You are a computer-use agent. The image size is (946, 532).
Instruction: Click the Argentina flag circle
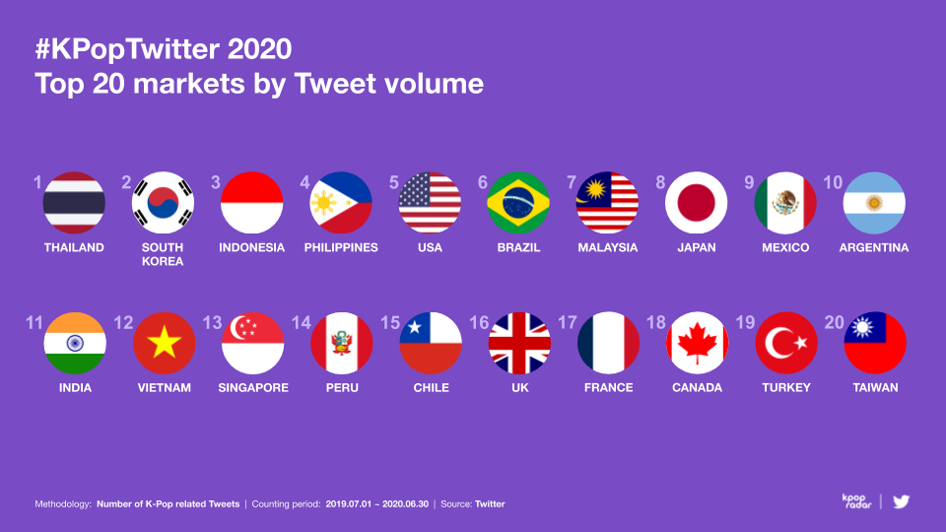click(x=874, y=203)
